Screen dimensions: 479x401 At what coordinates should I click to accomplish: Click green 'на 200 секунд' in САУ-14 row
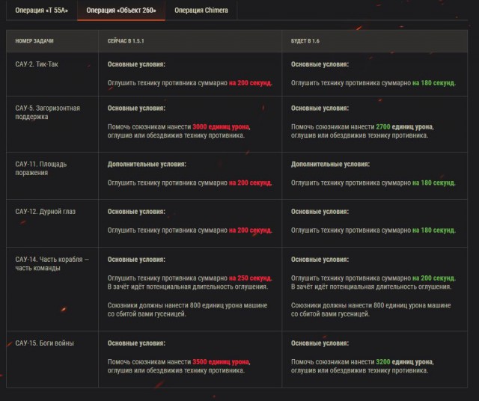coord(434,278)
